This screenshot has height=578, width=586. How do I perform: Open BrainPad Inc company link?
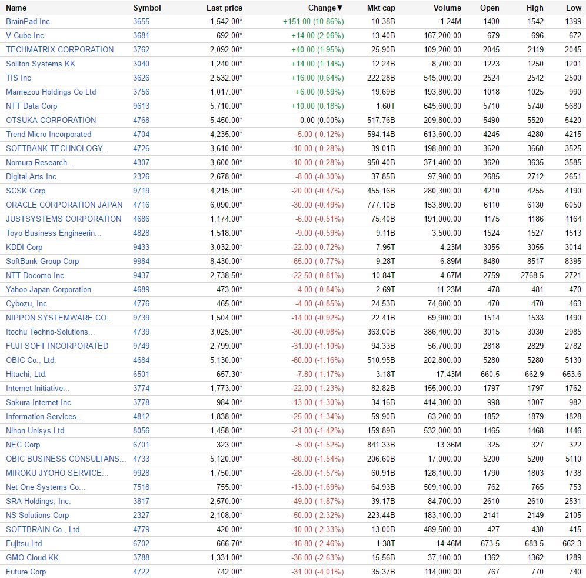(x=28, y=21)
